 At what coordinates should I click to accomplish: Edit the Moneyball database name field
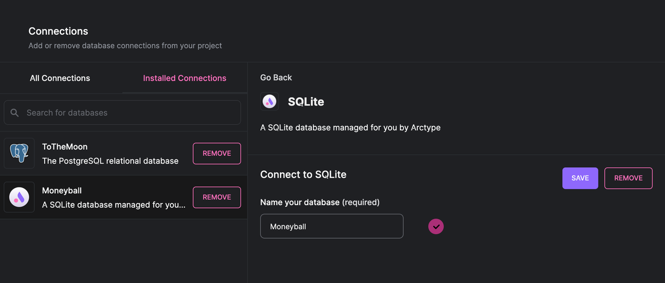tap(331, 226)
